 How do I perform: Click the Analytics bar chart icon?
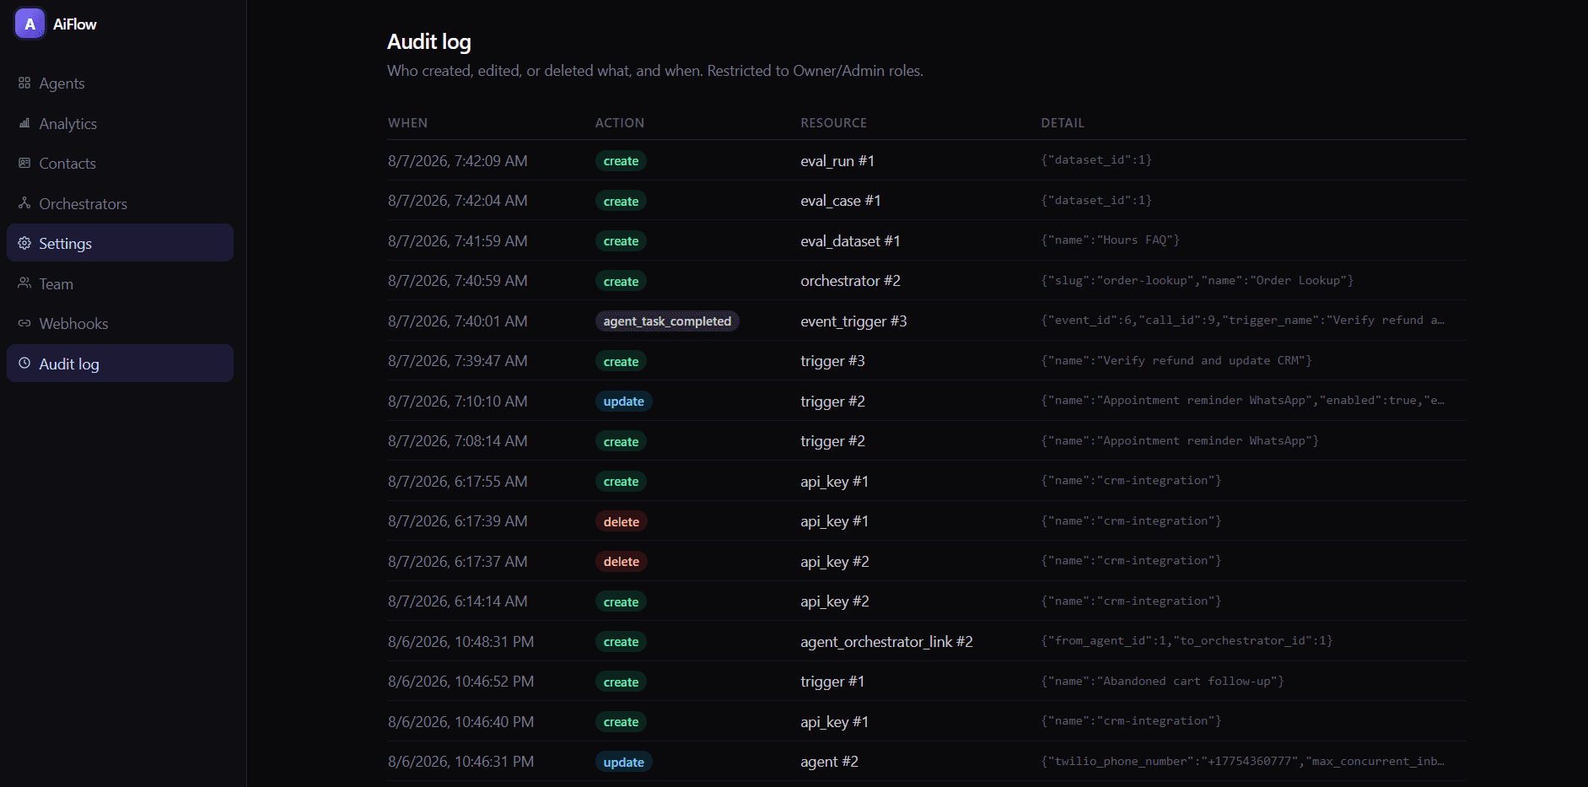pyautogui.click(x=24, y=123)
